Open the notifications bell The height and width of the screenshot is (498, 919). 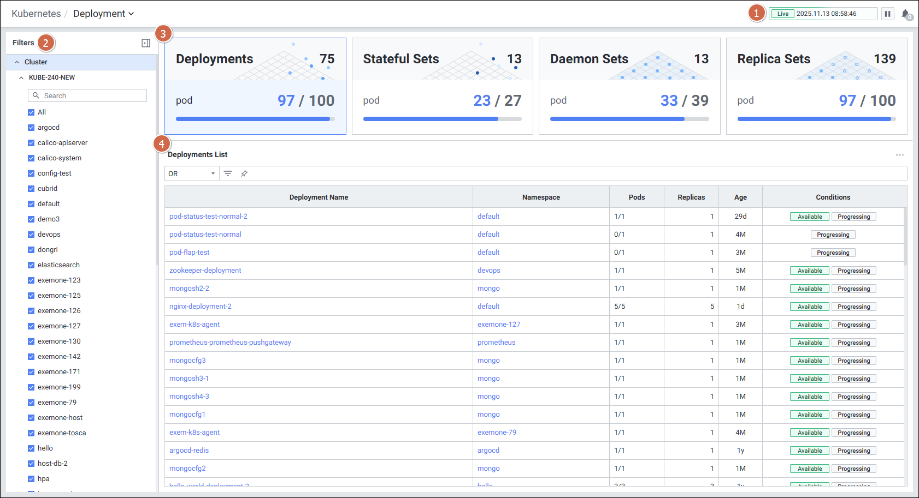[x=905, y=14]
